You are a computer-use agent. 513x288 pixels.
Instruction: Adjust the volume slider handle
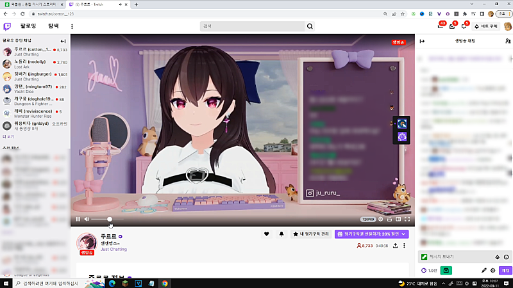[110, 219]
